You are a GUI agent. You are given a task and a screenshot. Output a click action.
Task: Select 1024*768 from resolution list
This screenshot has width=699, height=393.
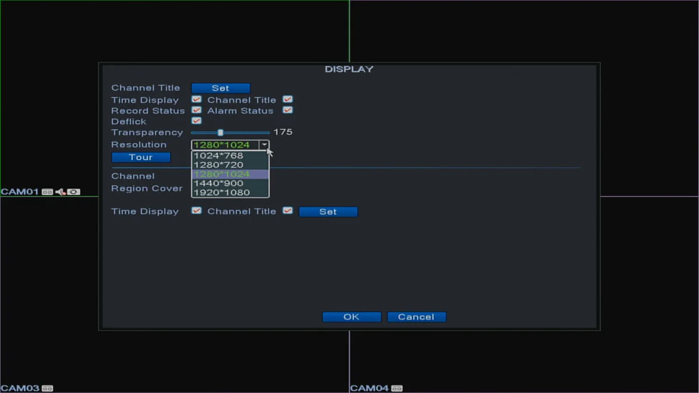[230, 155]
